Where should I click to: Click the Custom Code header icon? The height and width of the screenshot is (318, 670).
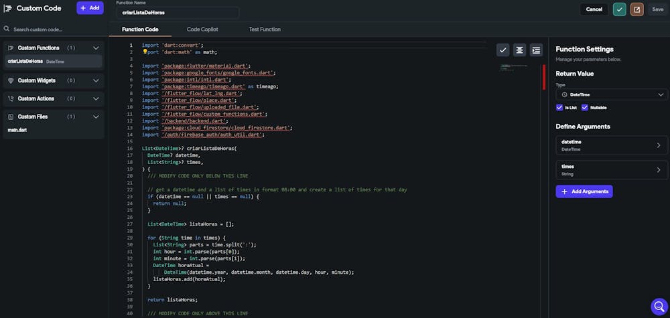(x=8, y=9)
